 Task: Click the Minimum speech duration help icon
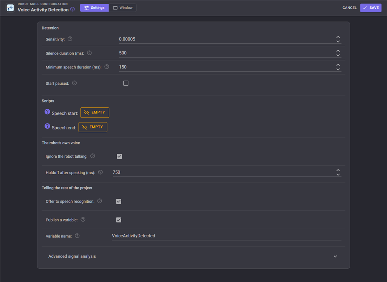[x=107, y=67]
